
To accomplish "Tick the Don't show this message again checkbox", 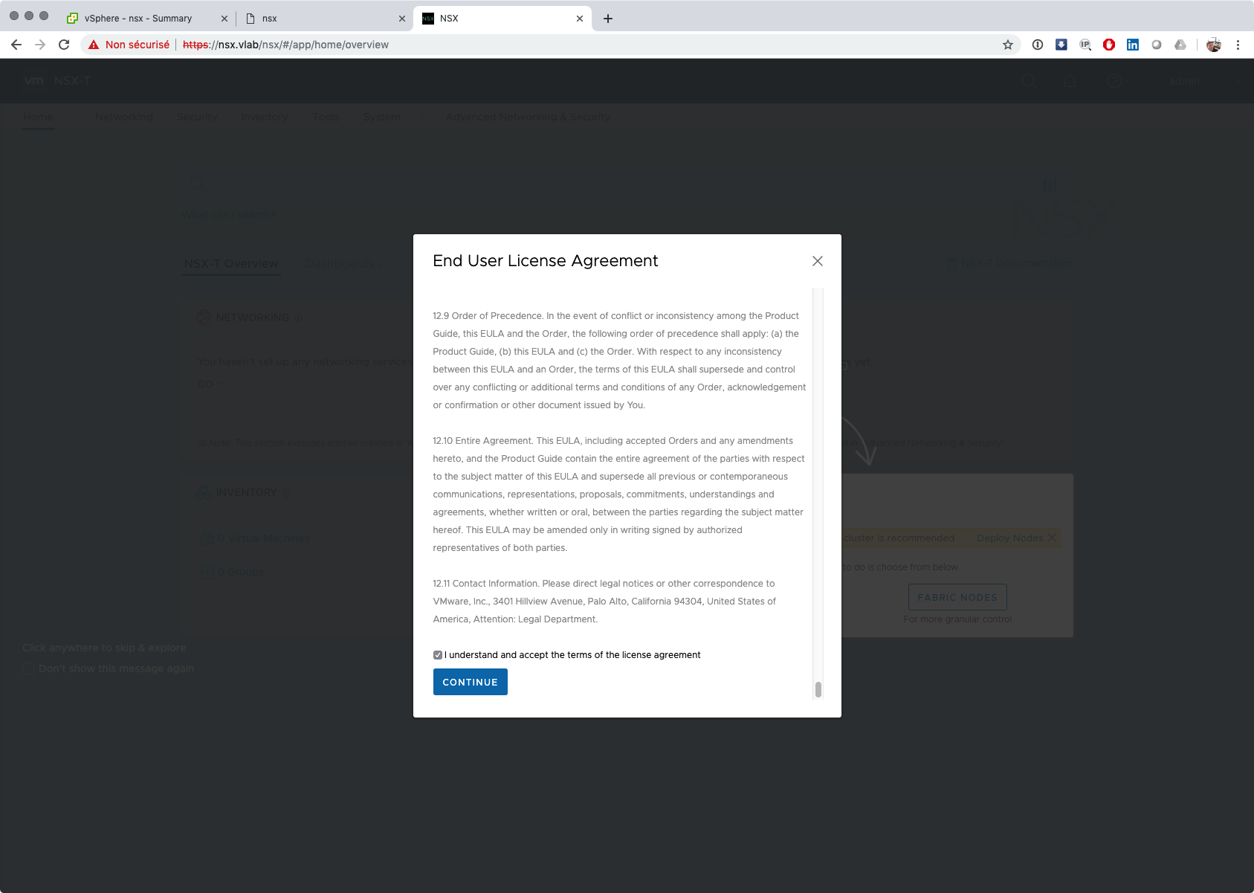I will [28, 668].
